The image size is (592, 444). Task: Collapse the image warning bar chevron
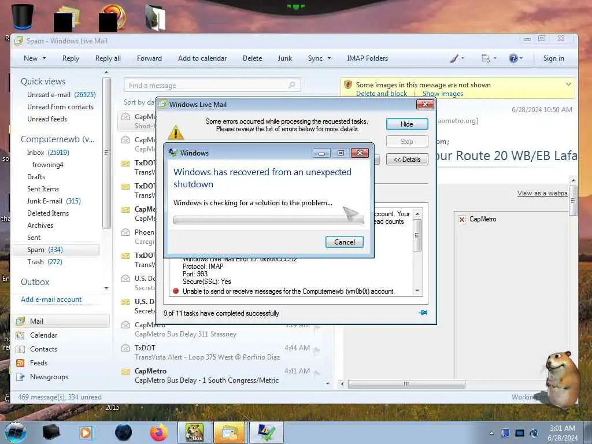(x=568, y=84)
